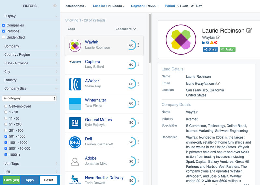Uncheck the Persons display checkbox
This screenshot has width=260, height=185.
pyautogui.click(x=3, y=31)
